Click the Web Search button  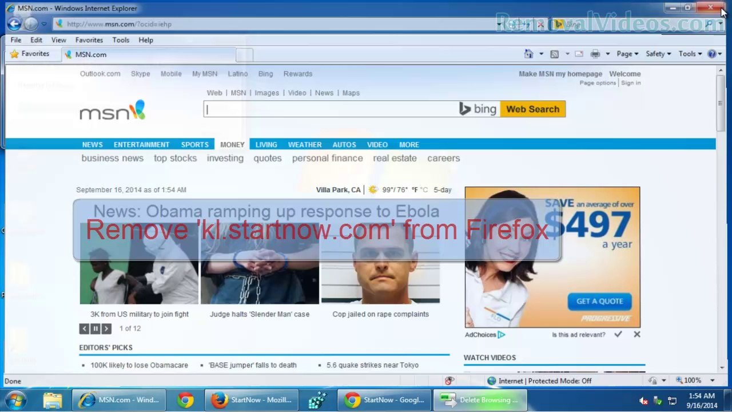pos(532,109)
